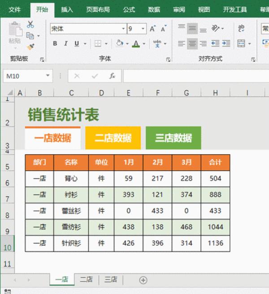Click the 一店数据 button

tap(53, 138)
